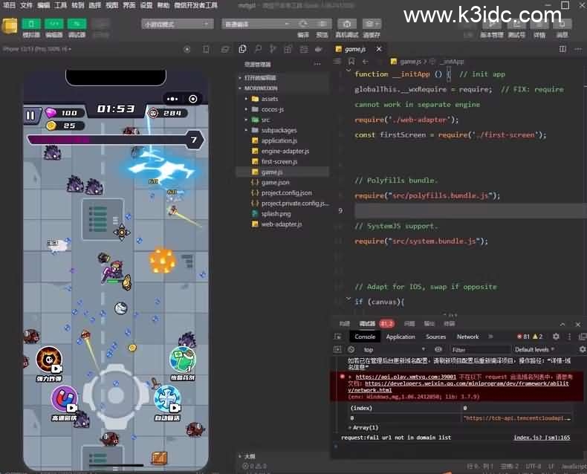Open the simulator device model dropdown
587x474 pixels.
point(37,49)
